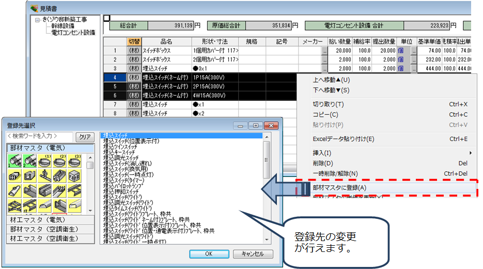The width and height of the screenshot is (483, 269).
Task: Collapse the きくぞう邸新築工事 tree node
Action: [38, 20]
